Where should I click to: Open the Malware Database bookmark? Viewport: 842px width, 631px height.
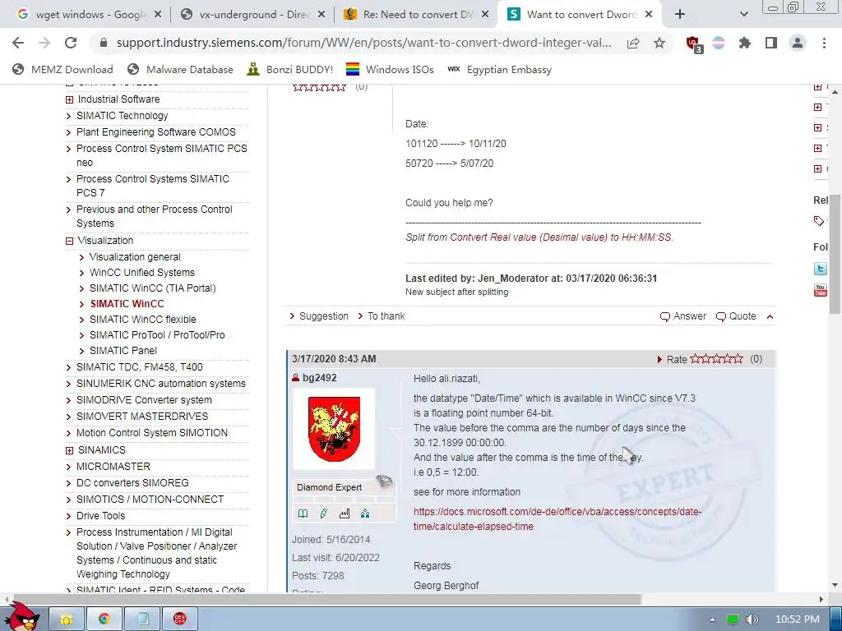pos(180,69)
